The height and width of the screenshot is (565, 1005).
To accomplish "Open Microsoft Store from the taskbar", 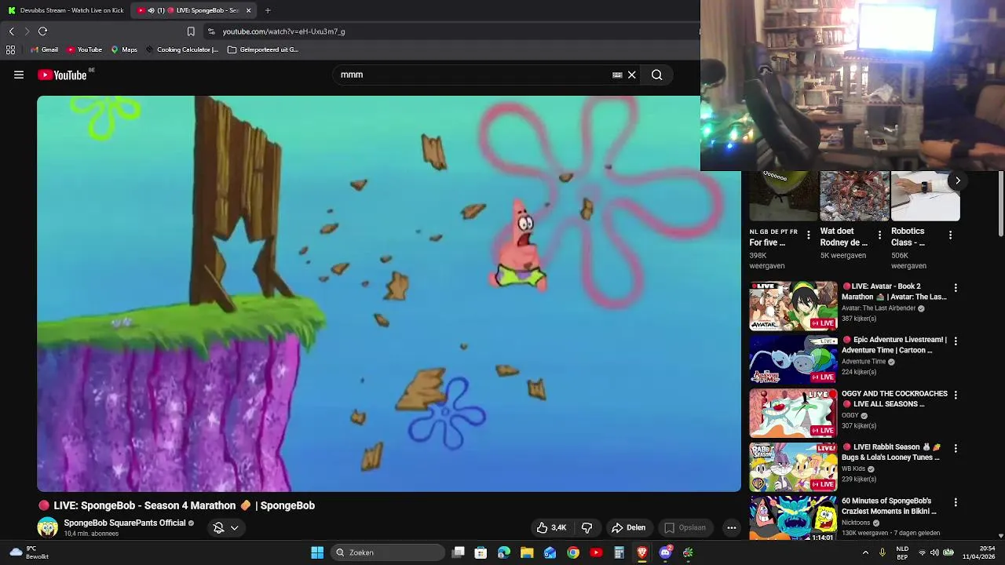I will pyautogui.click(x=481, y=552).
